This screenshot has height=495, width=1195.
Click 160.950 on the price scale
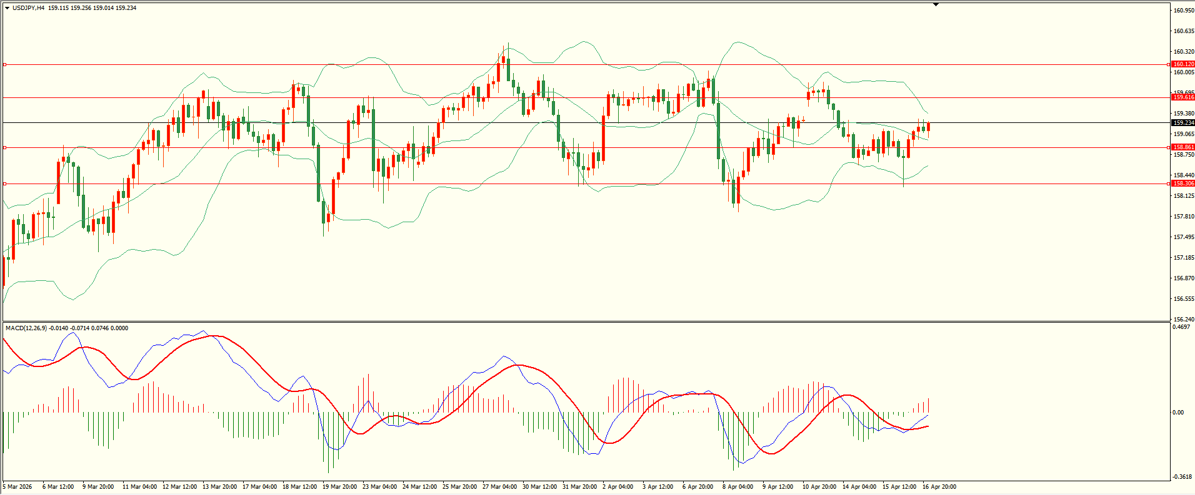(x=1184, y=11)
